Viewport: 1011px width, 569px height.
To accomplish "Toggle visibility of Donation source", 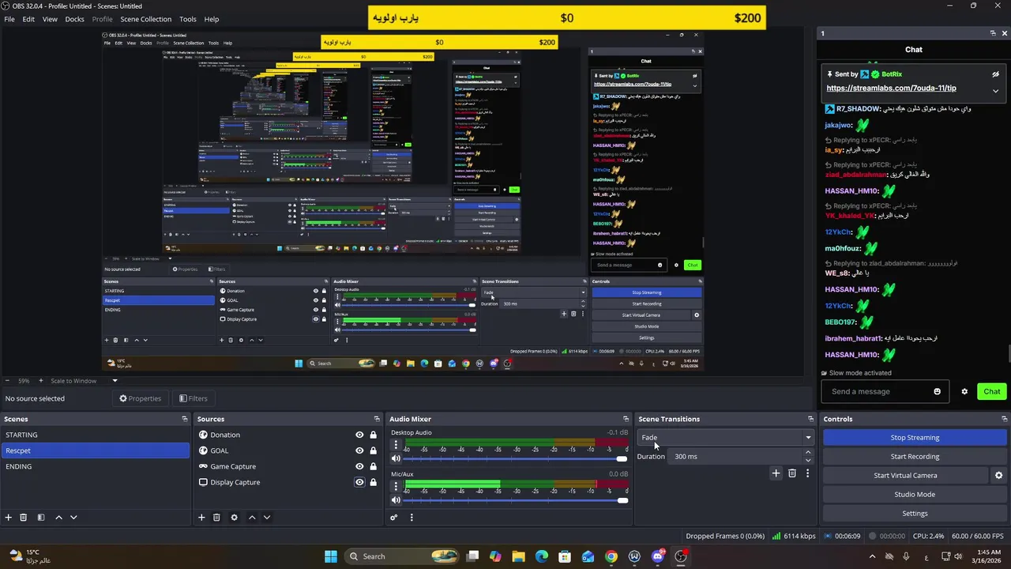I will point(359,435).
